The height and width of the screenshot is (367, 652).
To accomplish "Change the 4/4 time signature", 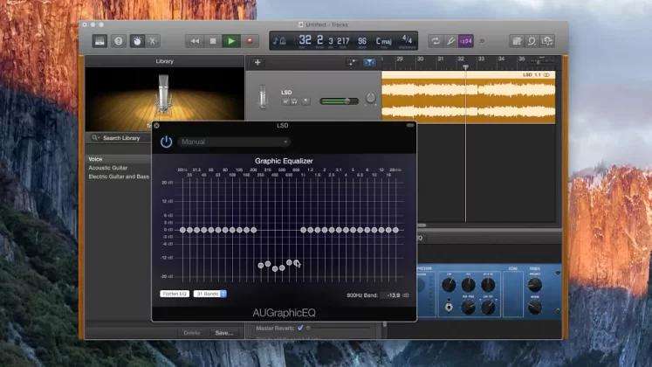I will (407, 40).
